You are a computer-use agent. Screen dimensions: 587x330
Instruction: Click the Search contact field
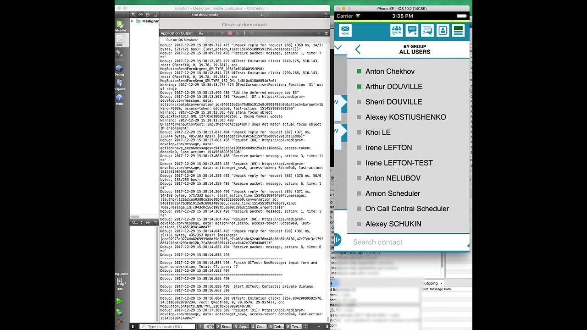[x=408, y=242]
